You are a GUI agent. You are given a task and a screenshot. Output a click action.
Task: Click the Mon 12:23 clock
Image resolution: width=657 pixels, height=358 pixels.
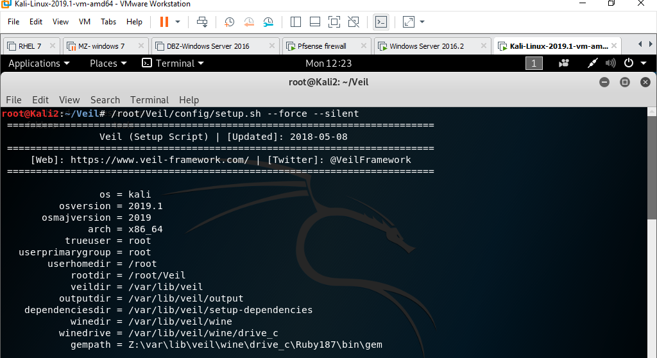tap(328, 64)
